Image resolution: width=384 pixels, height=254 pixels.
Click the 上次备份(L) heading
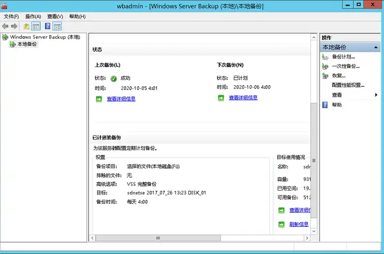[x=108, y=65]
